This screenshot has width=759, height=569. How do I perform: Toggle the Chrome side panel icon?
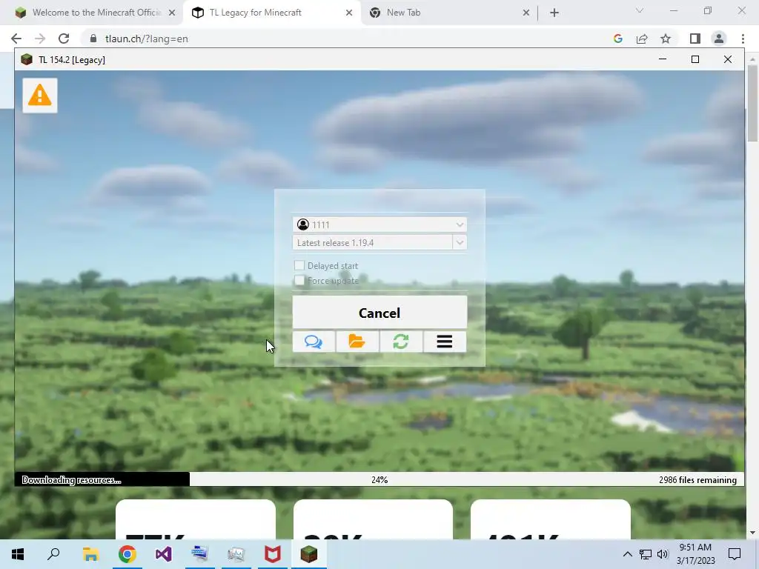[x=695, y=39]
